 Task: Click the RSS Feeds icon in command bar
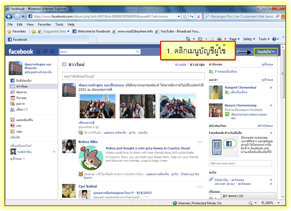coord(200,39)
